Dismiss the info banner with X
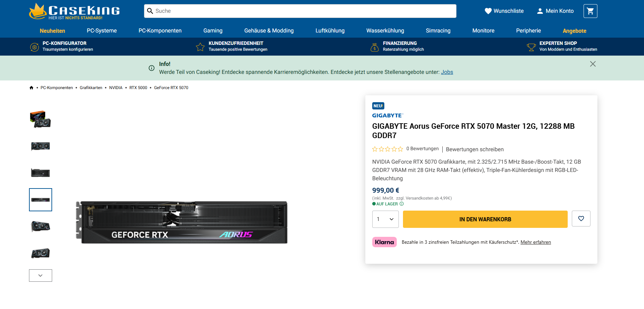The width and height of the screenshot is (644, 309). tap(593, 64)
